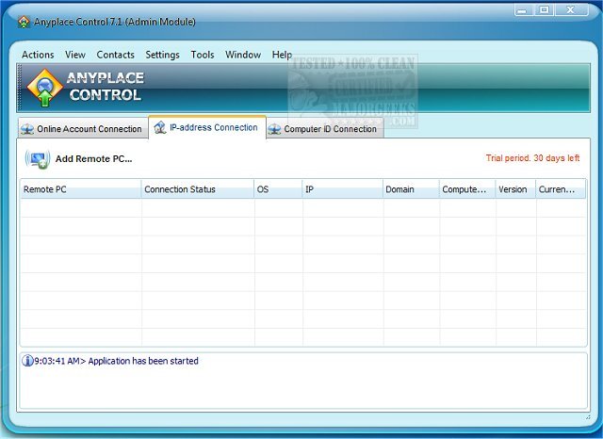This screenshot has height=439, width=603.
Task: Sort by Connection Status column header
Action: pyautogui.click(x=198, y=189)
